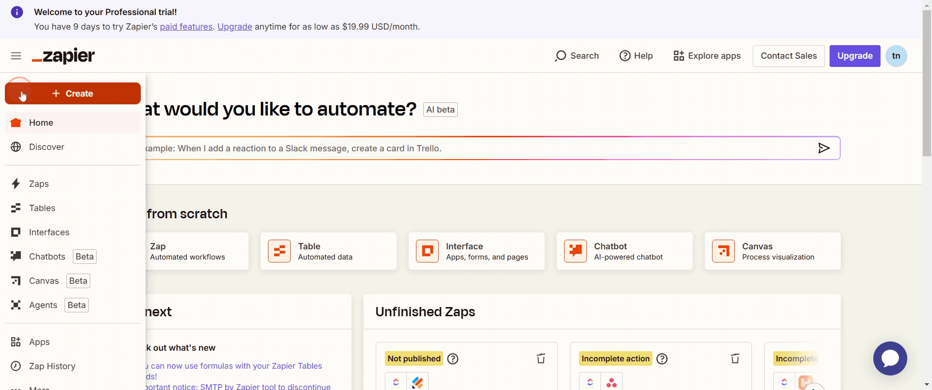This screenshot has height=390, width=932.
Task: Open Agents in sidebar
Action: point(73,305)
